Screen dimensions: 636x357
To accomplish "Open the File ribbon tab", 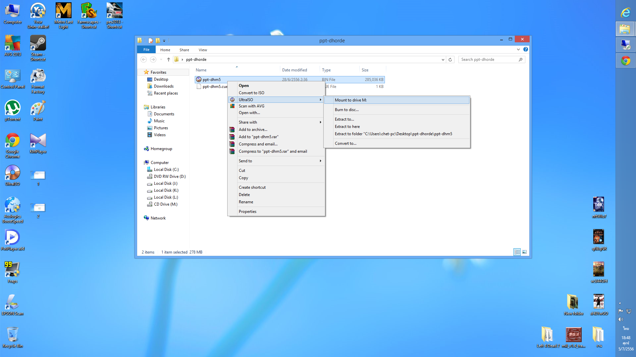I will 146,50.
